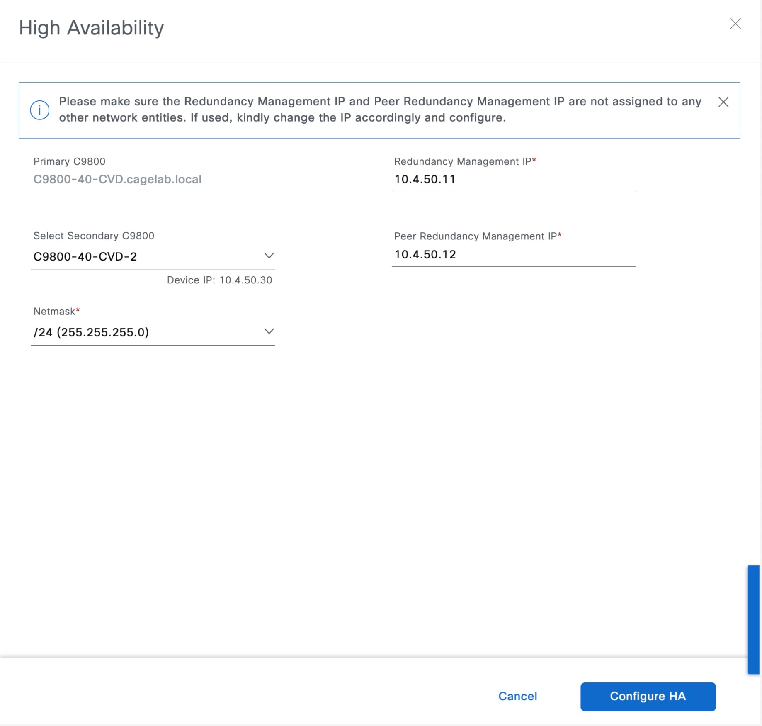Click the Select Secondary C9800 label

coord(94,236)
